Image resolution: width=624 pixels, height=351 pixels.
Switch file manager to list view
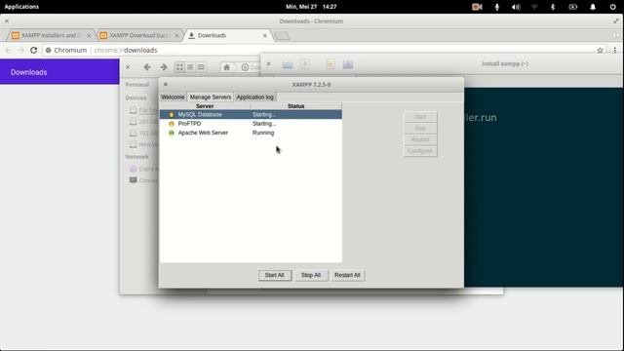click(x=190, y=67)
